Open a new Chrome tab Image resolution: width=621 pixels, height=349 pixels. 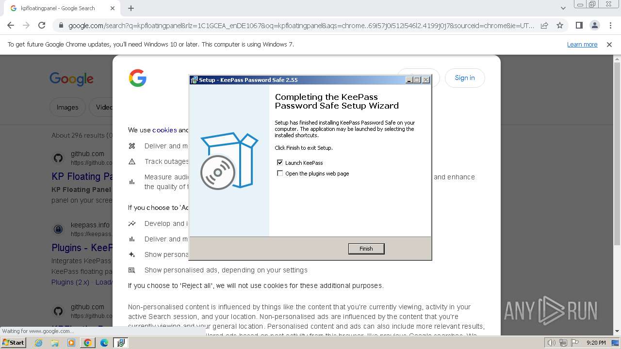click(x=131, y=8)
